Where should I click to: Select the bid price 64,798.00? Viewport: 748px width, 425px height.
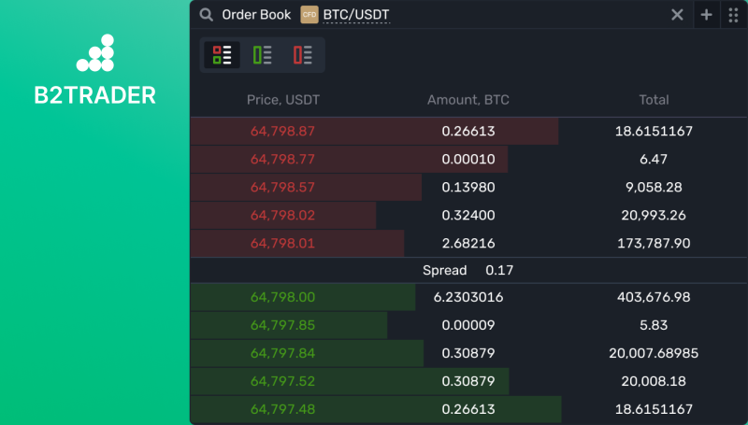[282, 298]
